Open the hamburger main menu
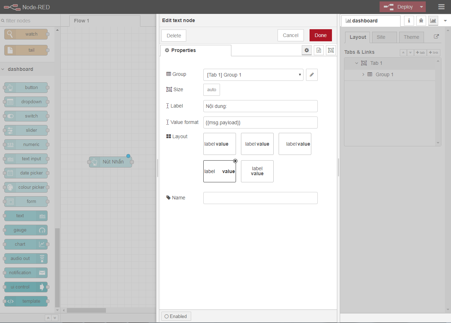This screenshot has height=323, width=451. 441,7
